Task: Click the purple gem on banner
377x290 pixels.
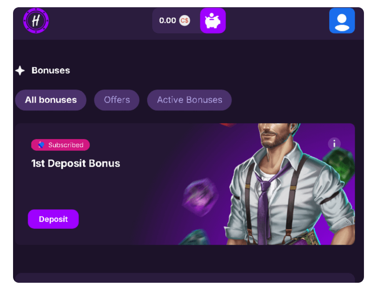Action: pos(200,197)
